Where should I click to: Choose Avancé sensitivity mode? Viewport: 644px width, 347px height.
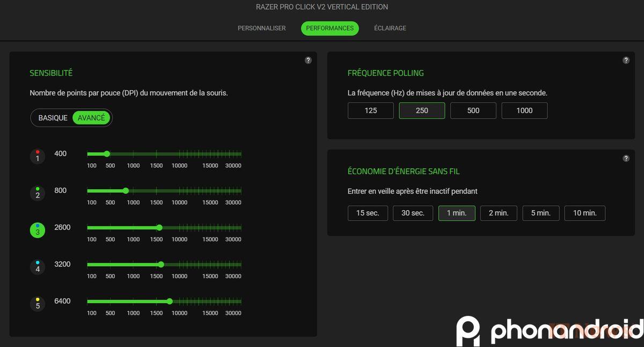click(91, 118)
